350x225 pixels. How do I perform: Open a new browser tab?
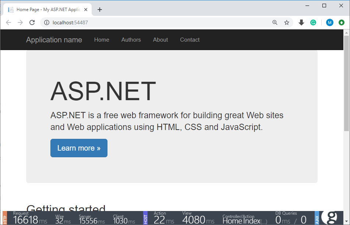(100, 10)
